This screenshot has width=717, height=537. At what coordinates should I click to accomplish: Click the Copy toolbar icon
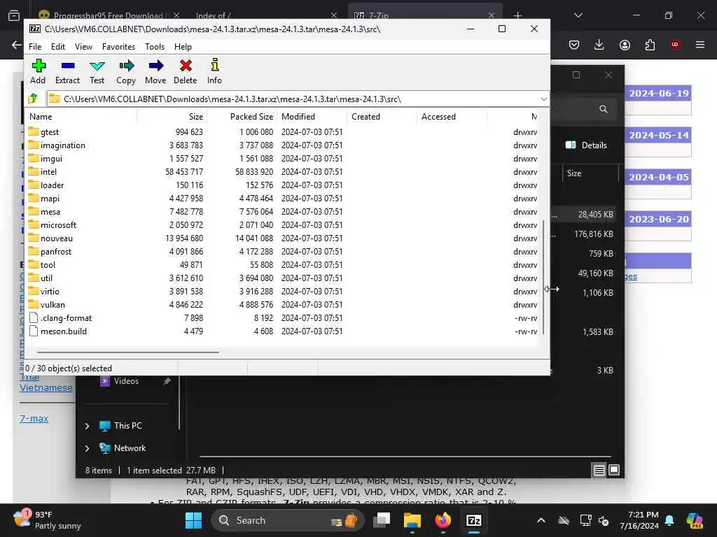[126, 66]
